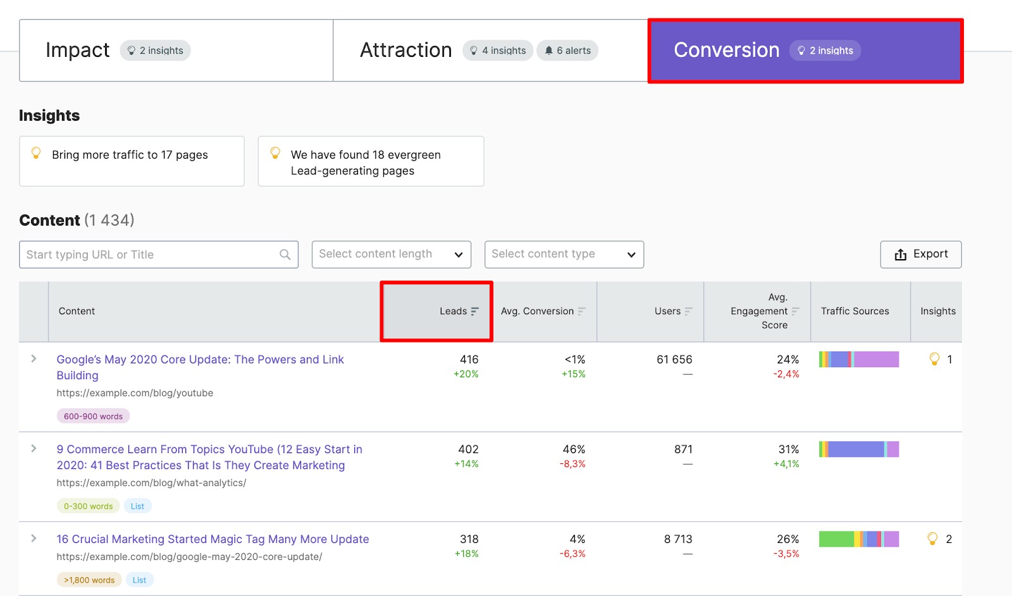Click the lightbulb icon on "Bring more traffic to 17 pages"
This screenshot has height=596, width=1012.
36,153
